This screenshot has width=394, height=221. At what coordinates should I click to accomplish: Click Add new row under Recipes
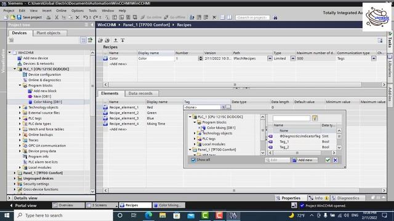pyautogui.click(x=118, y=64)
